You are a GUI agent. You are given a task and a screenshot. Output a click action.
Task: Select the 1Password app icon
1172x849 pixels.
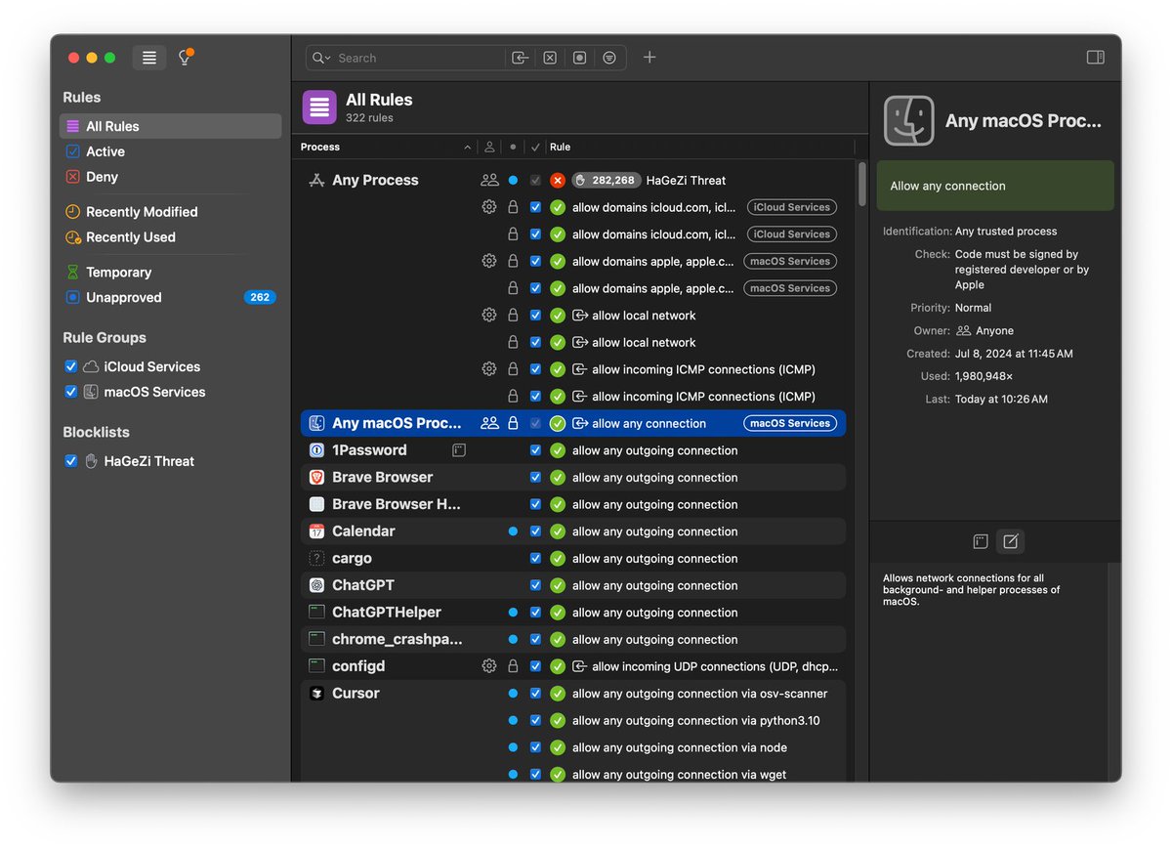[316, 450]
